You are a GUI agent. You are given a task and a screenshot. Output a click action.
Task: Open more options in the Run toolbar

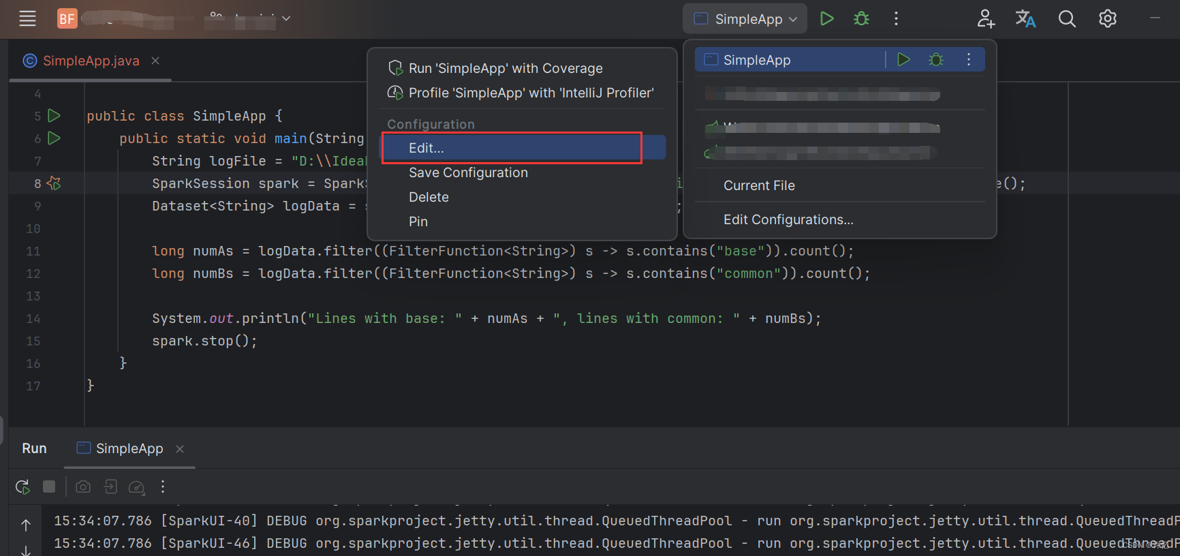click(162, 486)
